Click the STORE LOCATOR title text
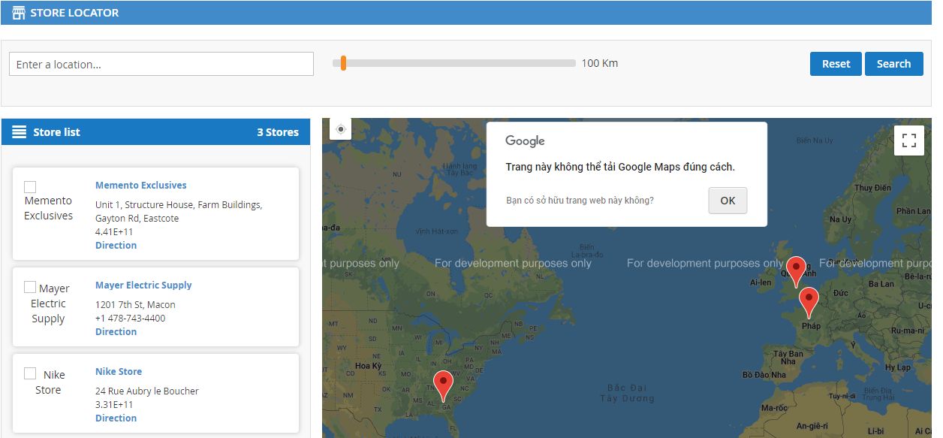The image size is (943, 438). 74,13
